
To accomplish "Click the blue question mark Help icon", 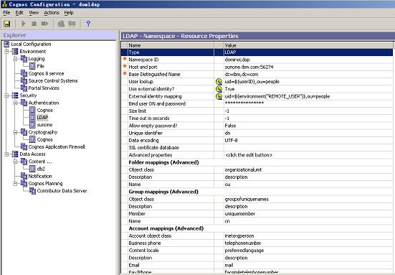I will pyautogui.click(x=88, y=24).
